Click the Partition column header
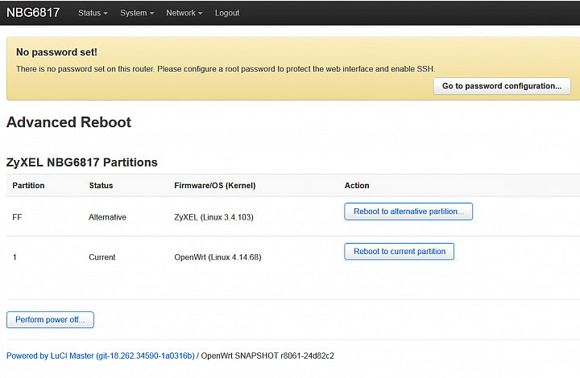 [28, 185]
